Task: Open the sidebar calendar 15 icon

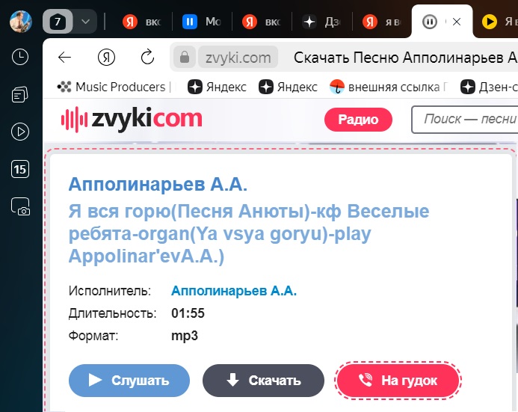Action: pos(20,169)
